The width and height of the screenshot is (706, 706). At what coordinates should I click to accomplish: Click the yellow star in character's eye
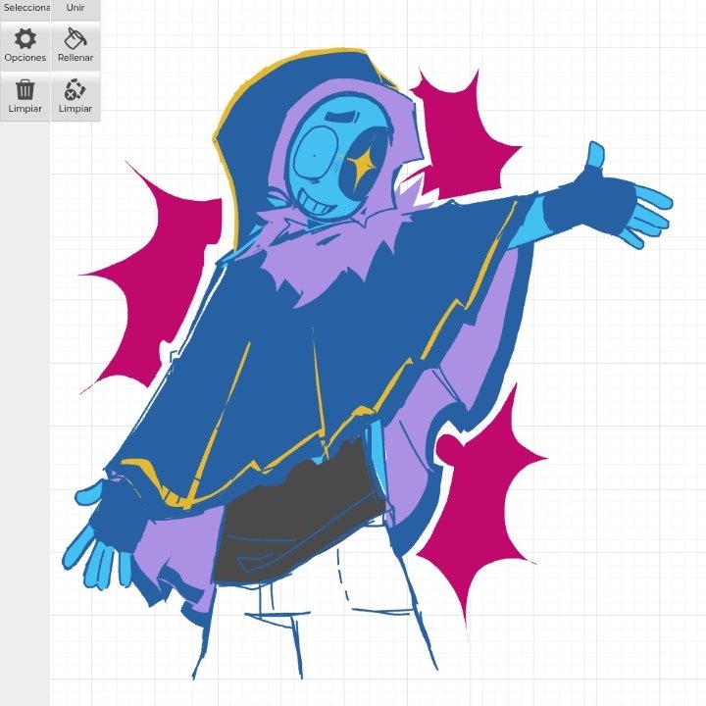(361, 166)
